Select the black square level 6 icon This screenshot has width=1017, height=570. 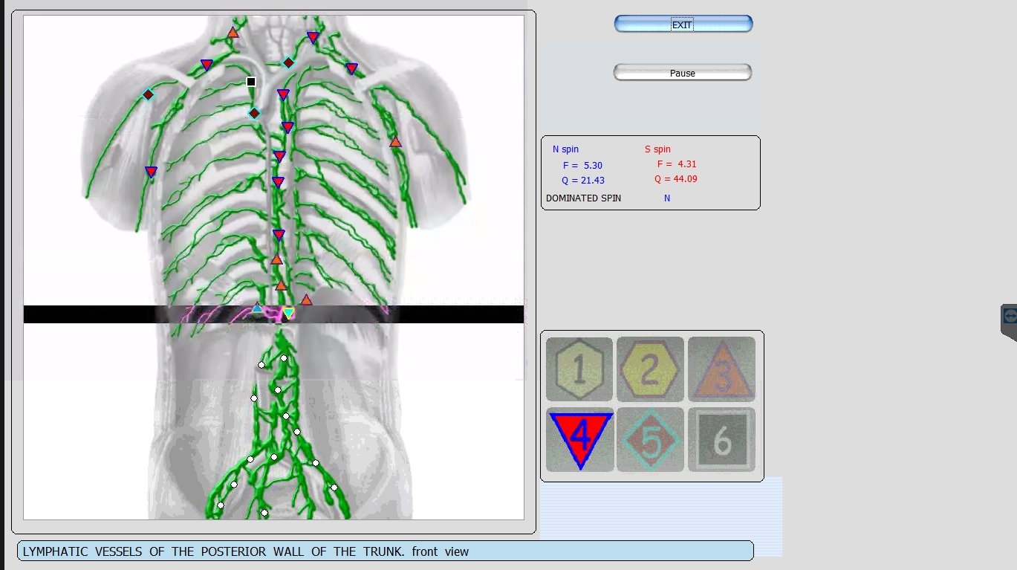(x=721, y=439)
